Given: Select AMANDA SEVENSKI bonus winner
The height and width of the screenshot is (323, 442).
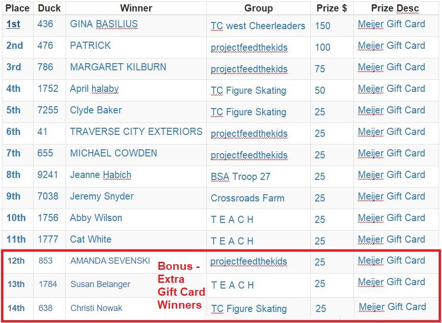Looking at the screenshot, I should click(110, 261).
